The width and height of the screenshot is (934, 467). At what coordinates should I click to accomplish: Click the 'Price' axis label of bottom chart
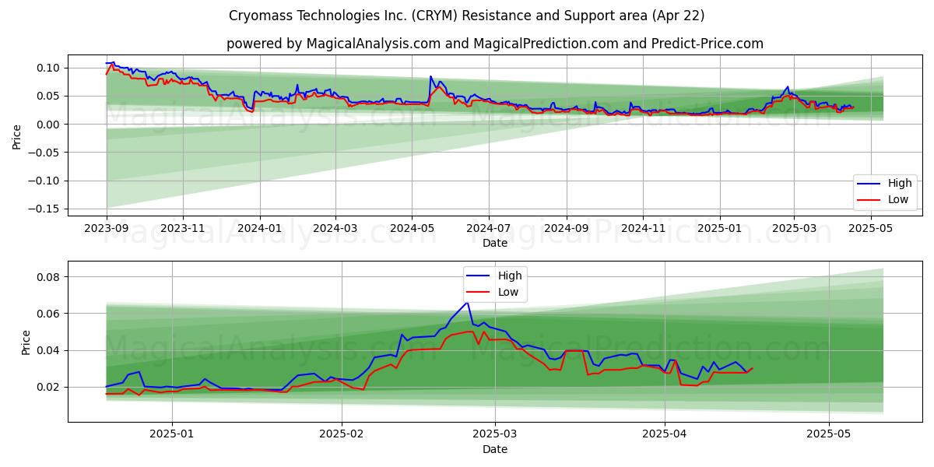click(x=26, y=342)
